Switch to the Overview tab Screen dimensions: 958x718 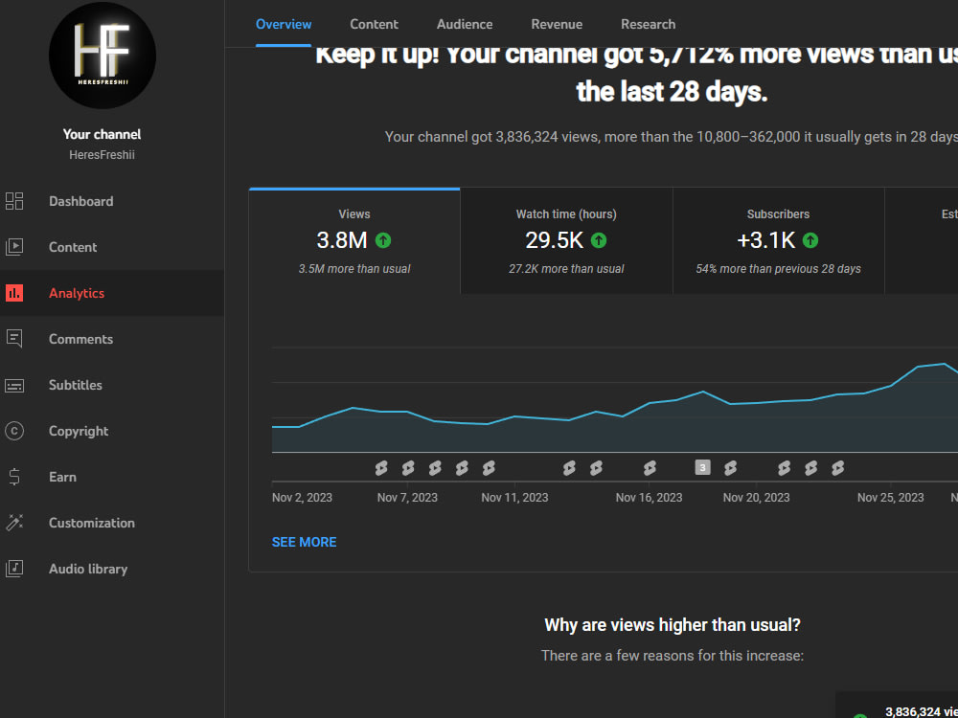[x=284, y=25]
